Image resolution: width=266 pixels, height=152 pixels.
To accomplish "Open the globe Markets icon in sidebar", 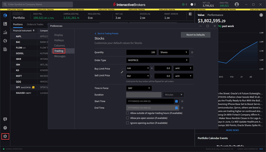I will click(x=5, y=41).
